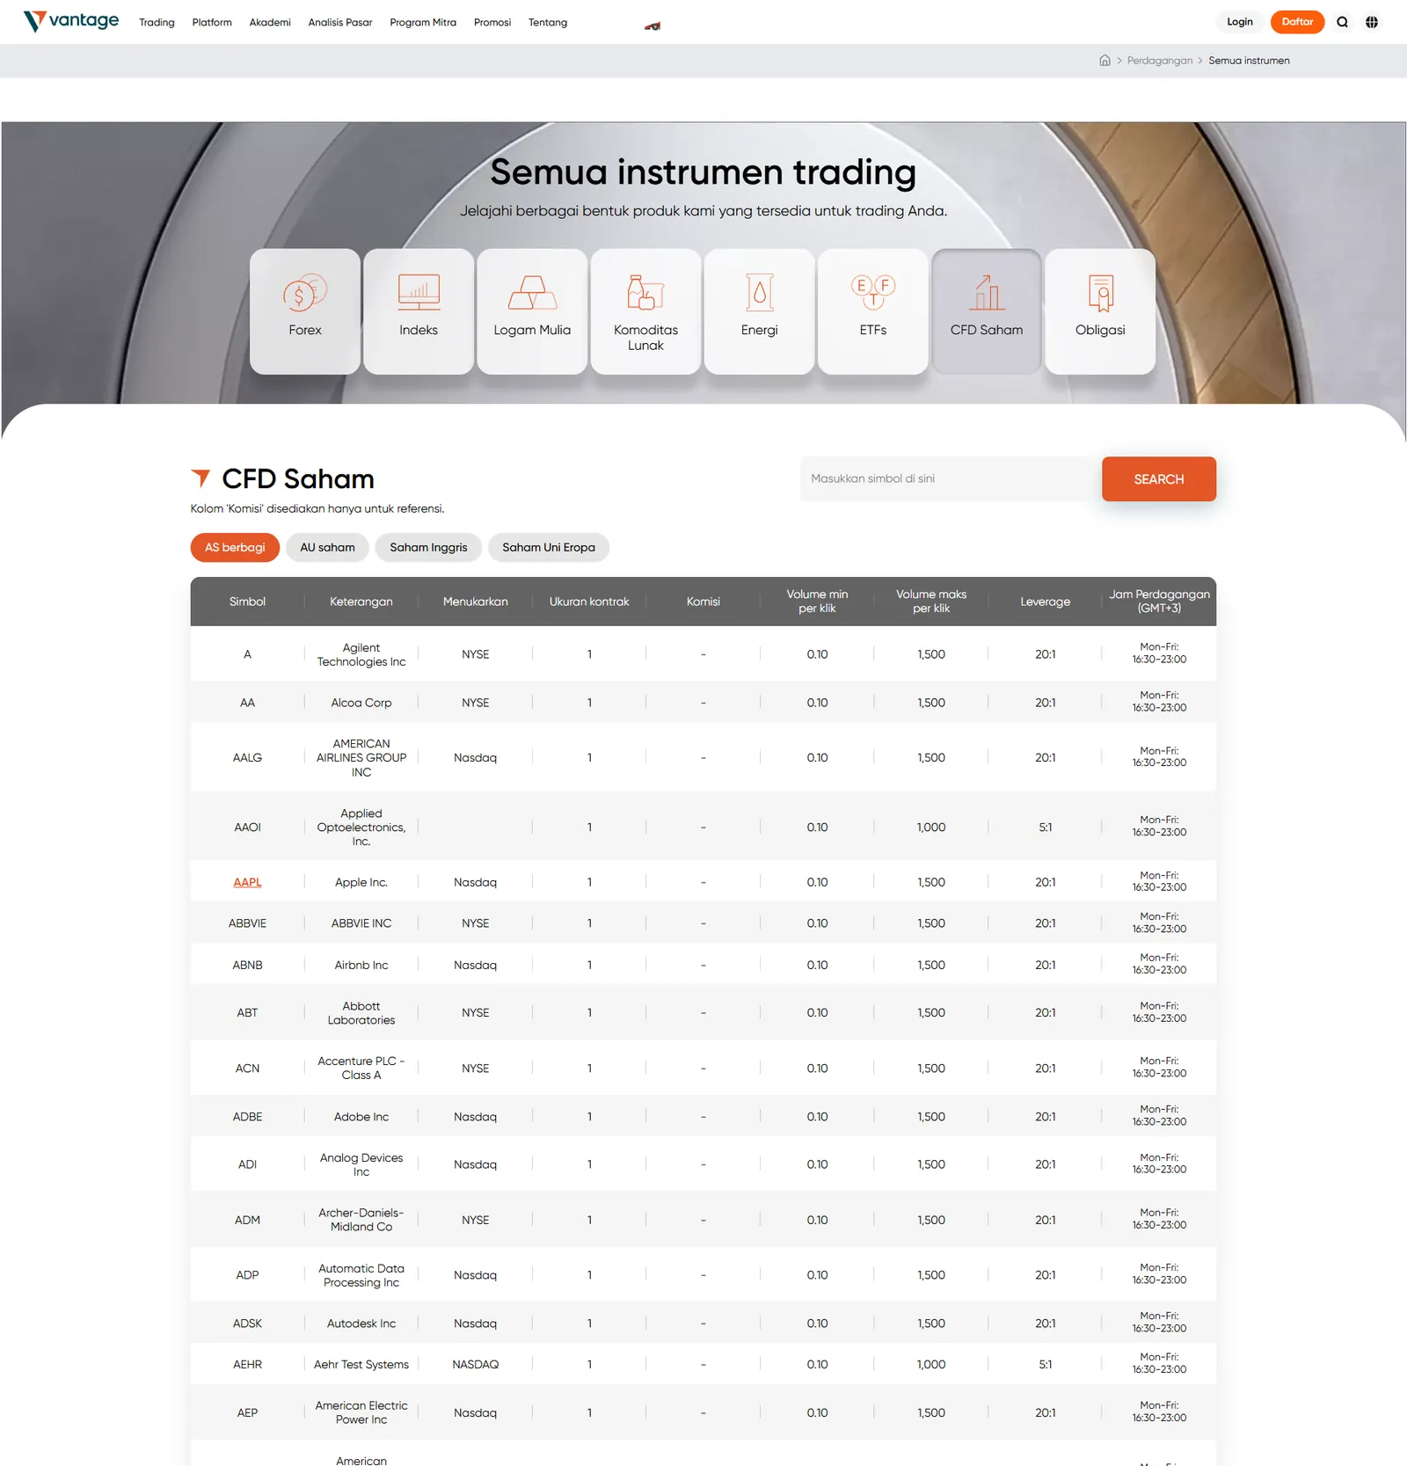
Task: Select the AS berbagi tab
Action: pos(235,547)
